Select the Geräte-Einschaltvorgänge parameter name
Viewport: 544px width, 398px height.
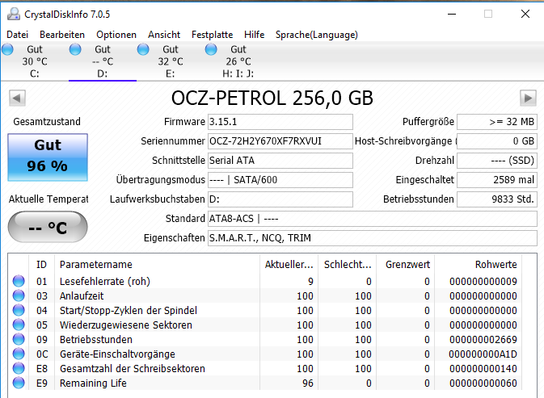click(117, 354)
